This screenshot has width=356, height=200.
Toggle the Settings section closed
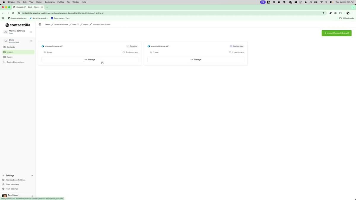[x=32, y=175]
